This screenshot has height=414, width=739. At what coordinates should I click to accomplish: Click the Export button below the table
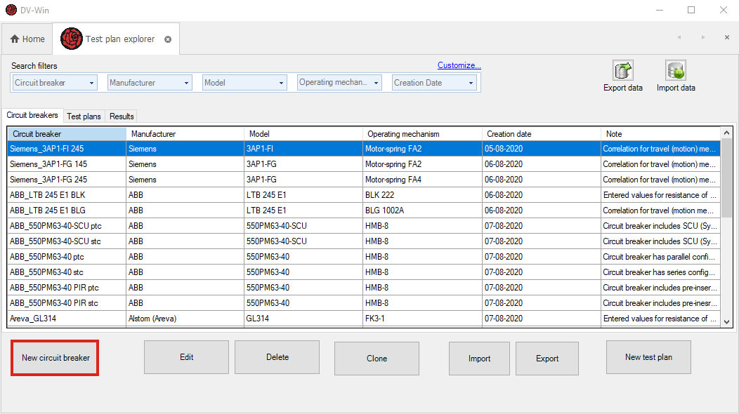click(547, 359)
